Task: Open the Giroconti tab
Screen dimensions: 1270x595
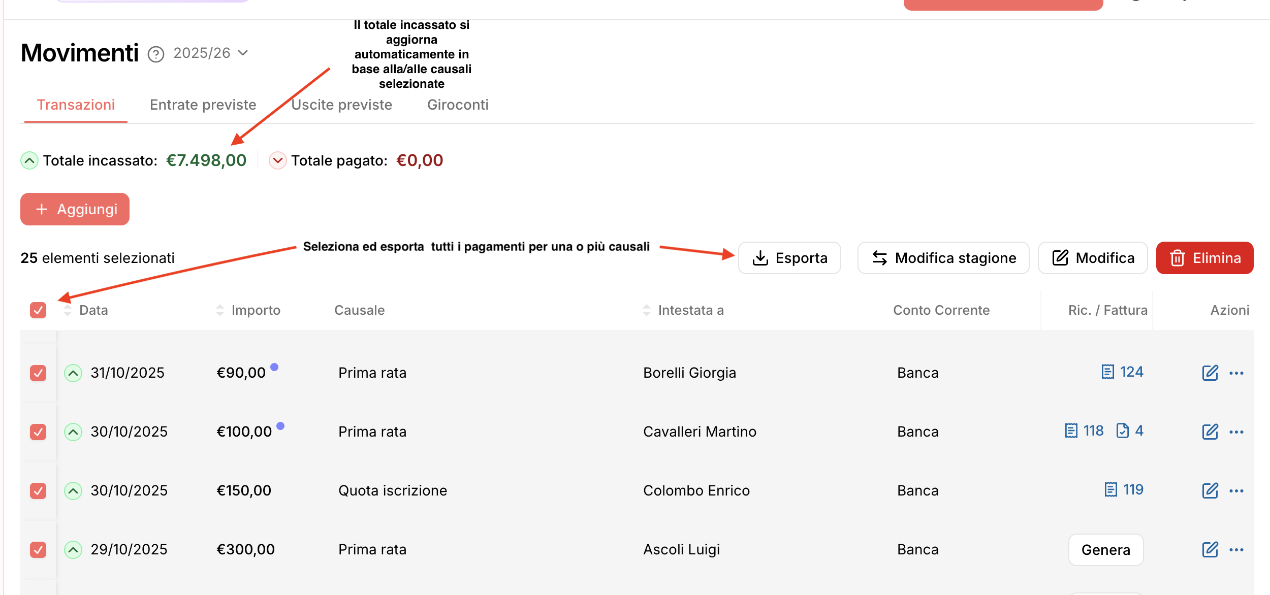Action: pos(457,105)
